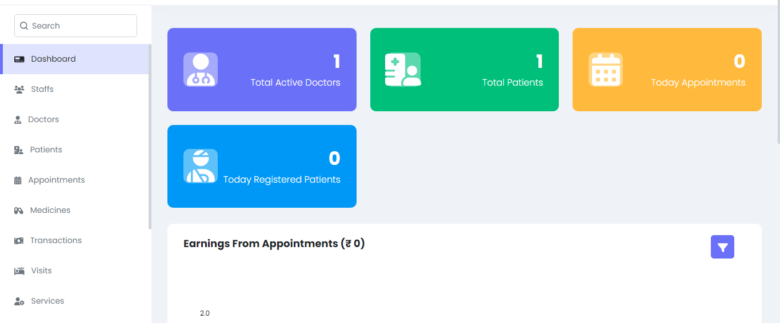
Task: Go to the Medicines menu item
Action: (x=50, y=210)
